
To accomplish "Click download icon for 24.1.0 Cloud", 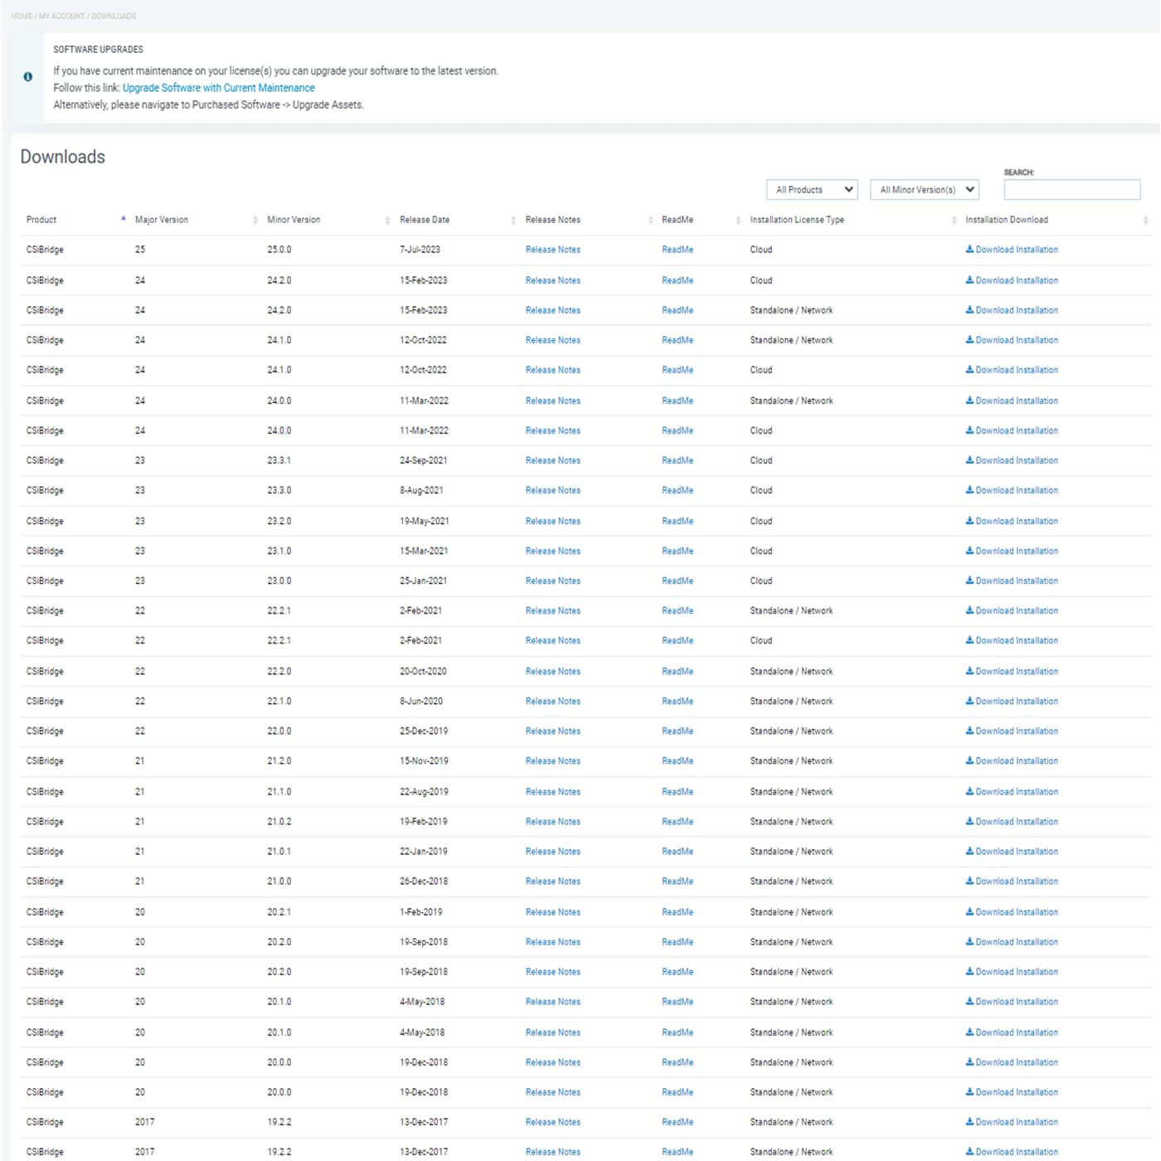I will pos(969,369).
